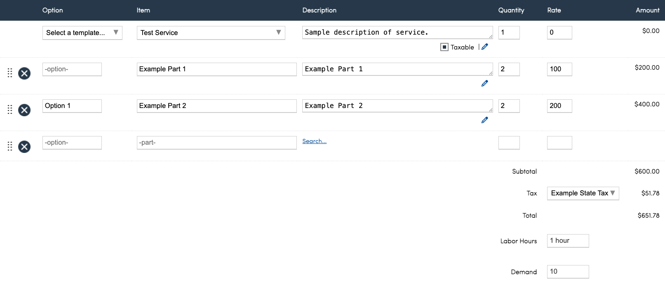Screen dimensions: 665x284
Task: Remove the Example Part 1 line item
Action: click(x=24, y=73)
